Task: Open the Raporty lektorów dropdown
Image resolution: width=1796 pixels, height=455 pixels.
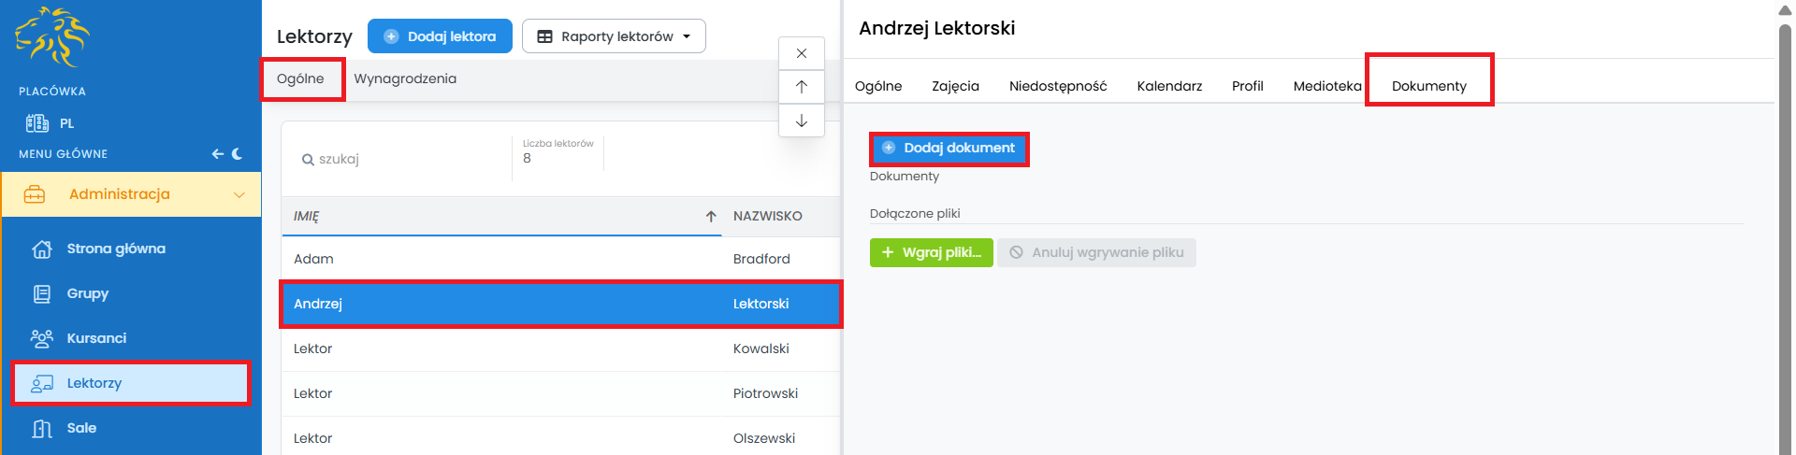Action: pyautogui.click(x=614, y=36)
